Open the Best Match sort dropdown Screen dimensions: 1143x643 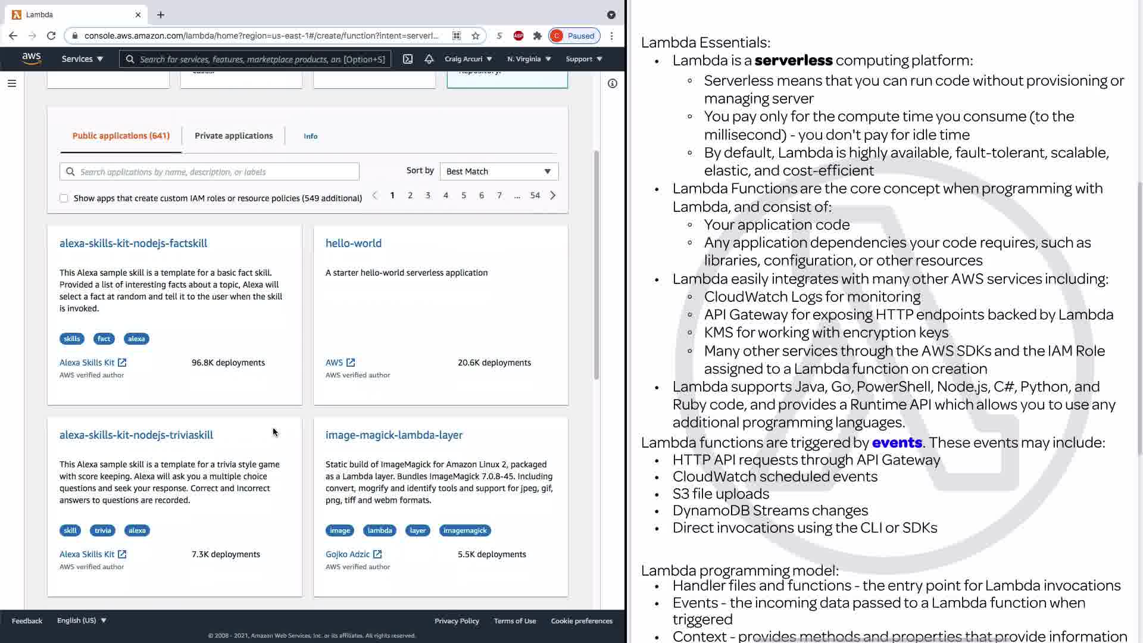(x=498, y=171)
